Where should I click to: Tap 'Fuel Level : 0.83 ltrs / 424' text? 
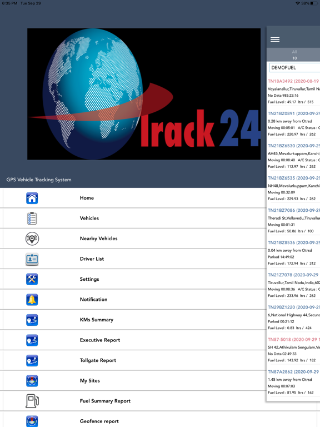[289, 328]
